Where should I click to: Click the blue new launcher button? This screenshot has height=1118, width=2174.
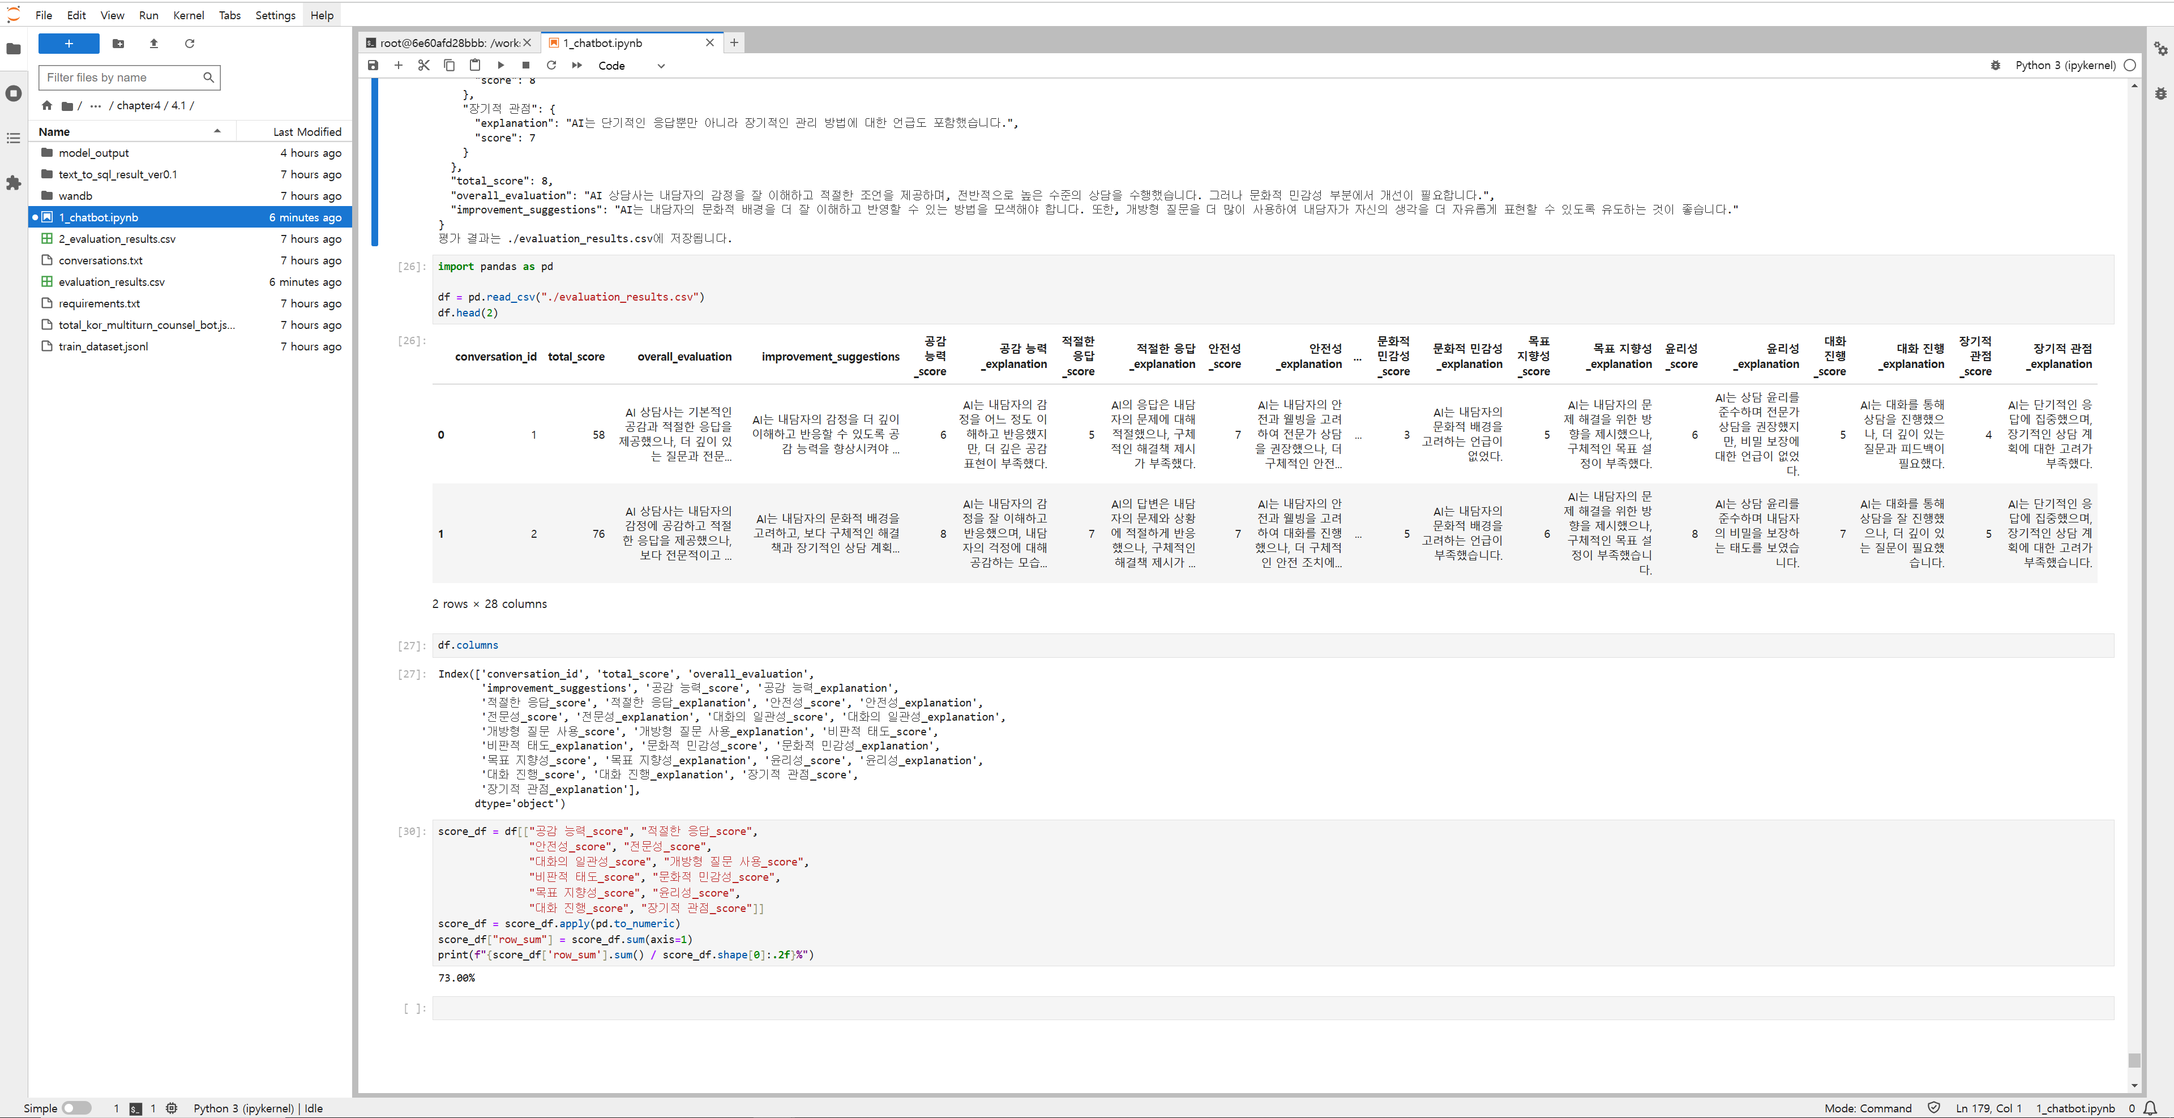tap(69, 43)
